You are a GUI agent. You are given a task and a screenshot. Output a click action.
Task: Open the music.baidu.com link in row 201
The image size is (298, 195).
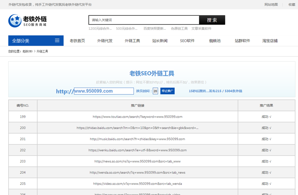[138, 139]
